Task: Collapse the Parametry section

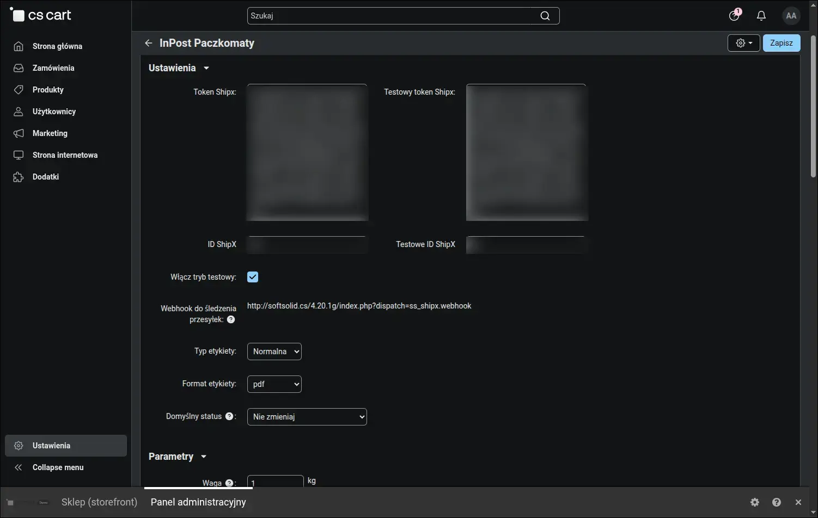Action: click(178, 457)
